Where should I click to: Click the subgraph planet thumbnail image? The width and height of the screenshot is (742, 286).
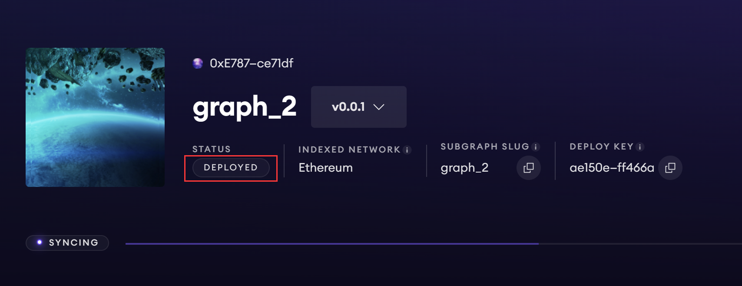click(x=95, y=117)
